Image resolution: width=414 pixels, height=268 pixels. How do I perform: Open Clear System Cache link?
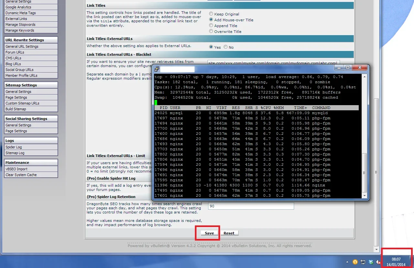point(21,175)
